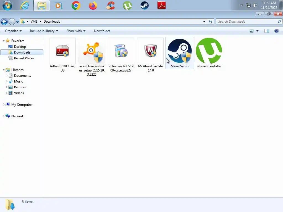Select the avast_free_antivirus_setup installer icon
Viewport: 283px width, 212px height.
[x=92, y=52]
